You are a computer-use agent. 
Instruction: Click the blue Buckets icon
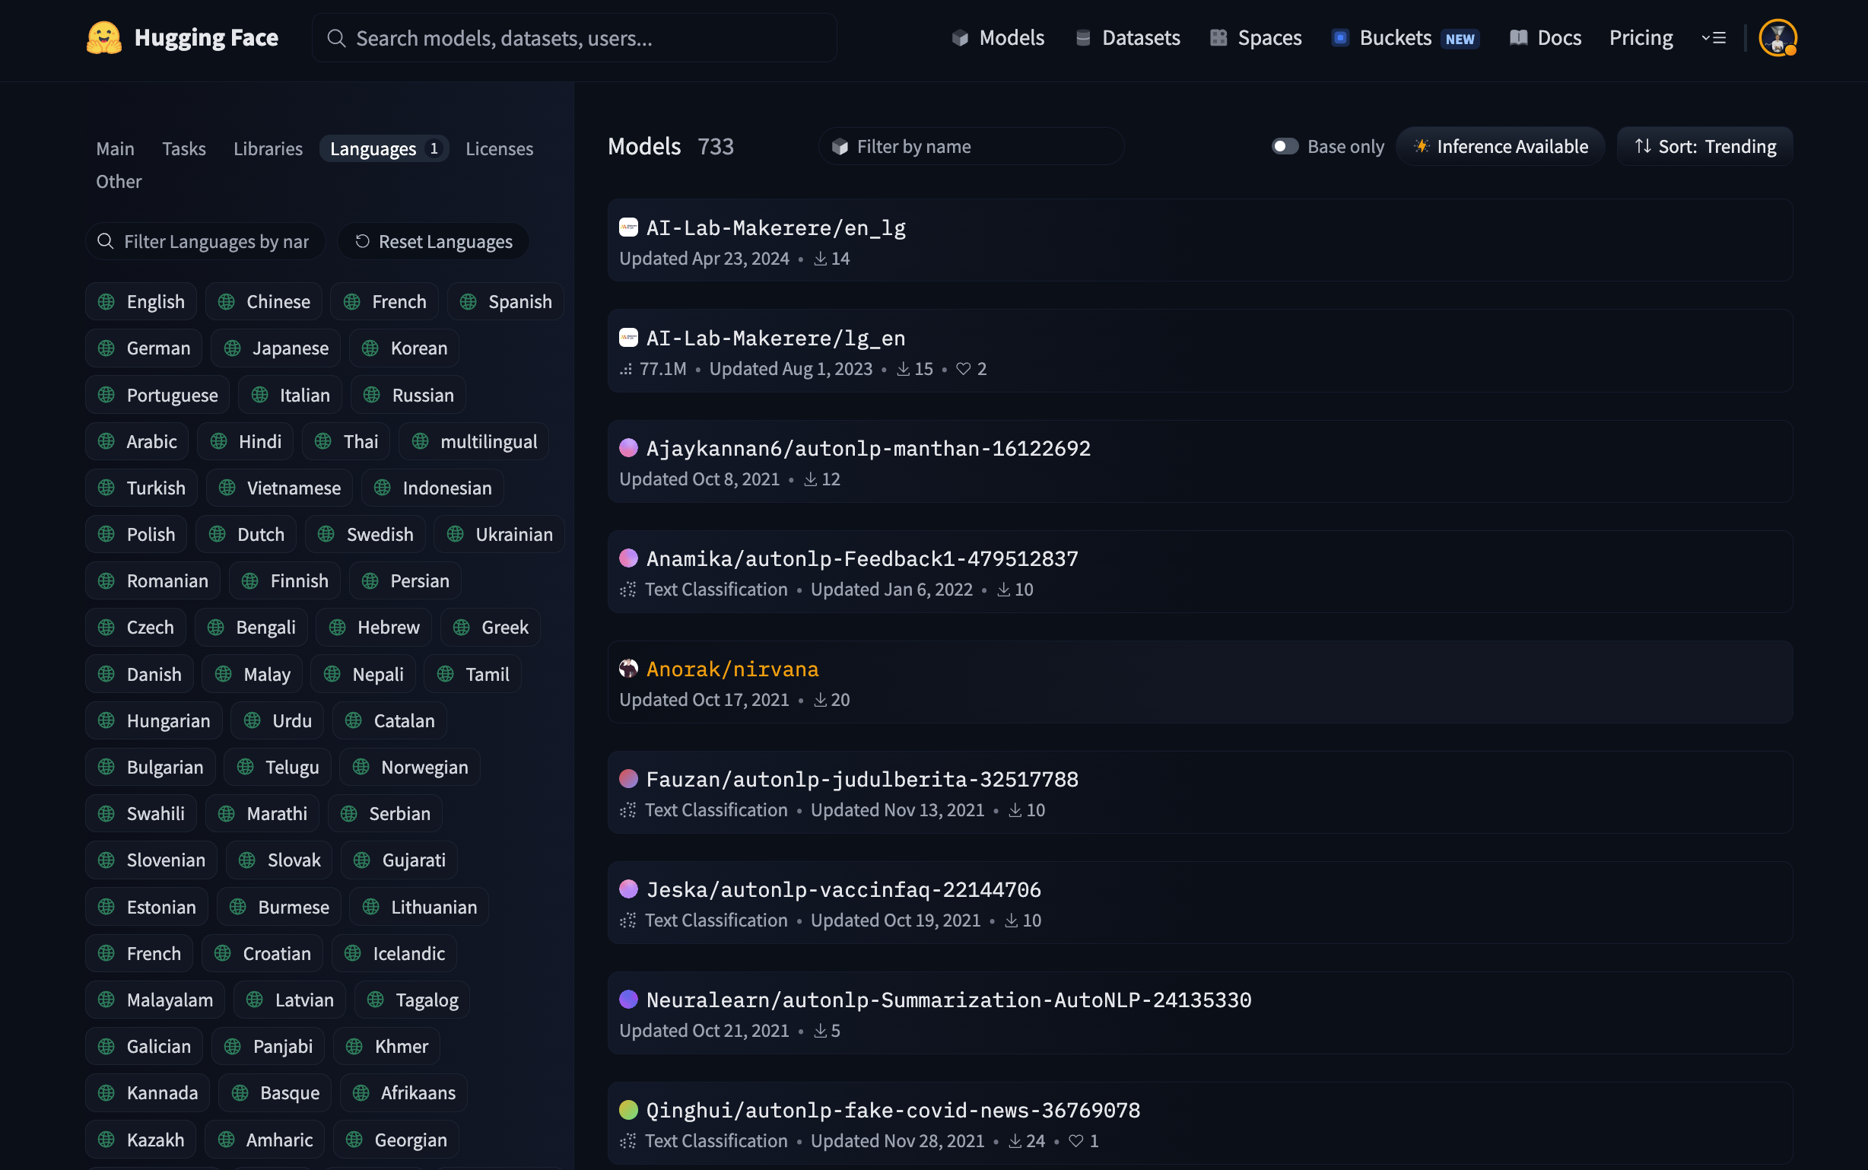point(1340,38)
